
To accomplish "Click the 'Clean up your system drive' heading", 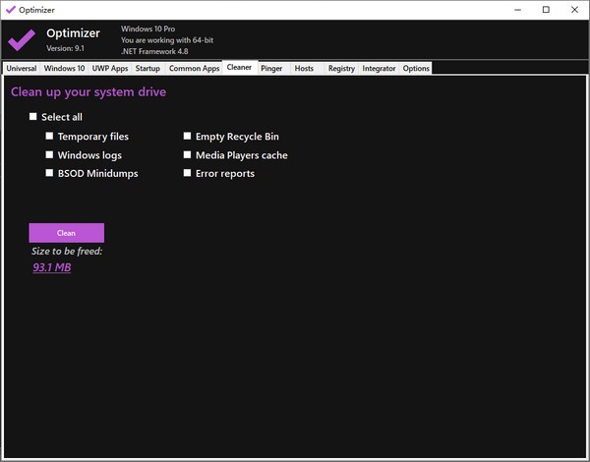I will coord(88,92).
